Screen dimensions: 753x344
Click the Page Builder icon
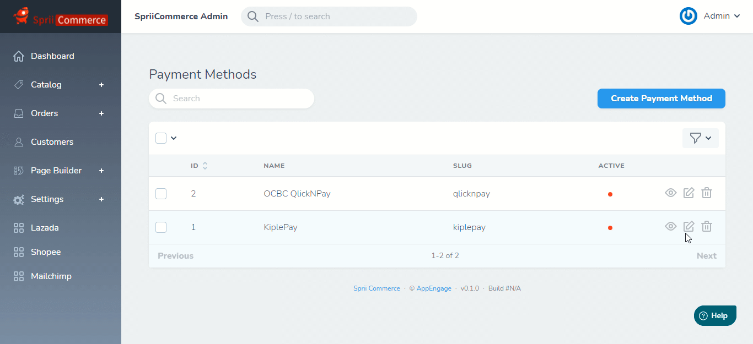tap(19, 171)
